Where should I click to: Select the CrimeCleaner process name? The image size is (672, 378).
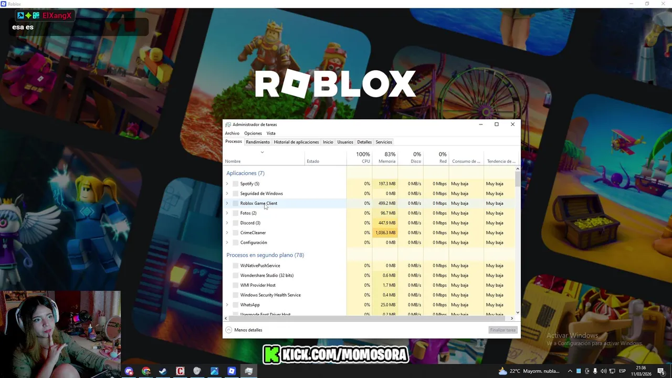(253, 233)
